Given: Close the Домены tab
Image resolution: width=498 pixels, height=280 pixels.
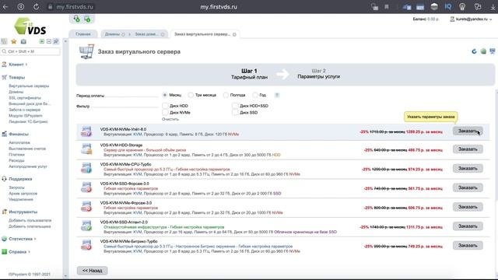Looking at the screenshot, I should pyautogui.click(x=123, y=34).
